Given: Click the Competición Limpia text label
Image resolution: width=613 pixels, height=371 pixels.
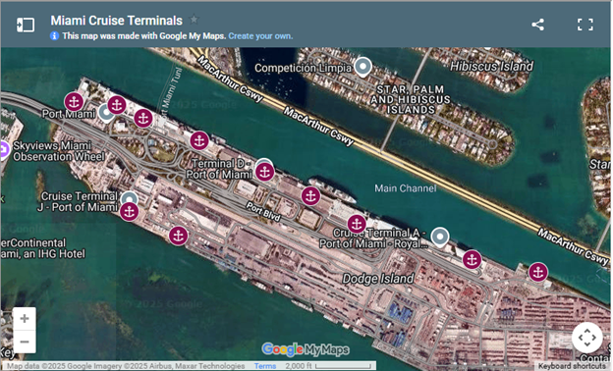Looking at the screenshot, I should [x=303, y=68].
